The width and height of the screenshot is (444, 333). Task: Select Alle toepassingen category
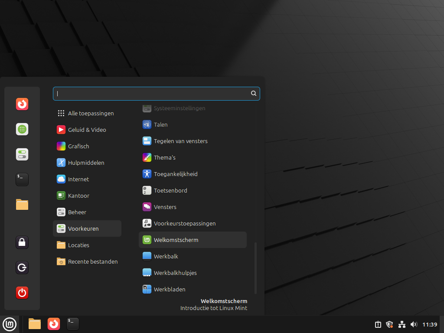tap(87, 113)
